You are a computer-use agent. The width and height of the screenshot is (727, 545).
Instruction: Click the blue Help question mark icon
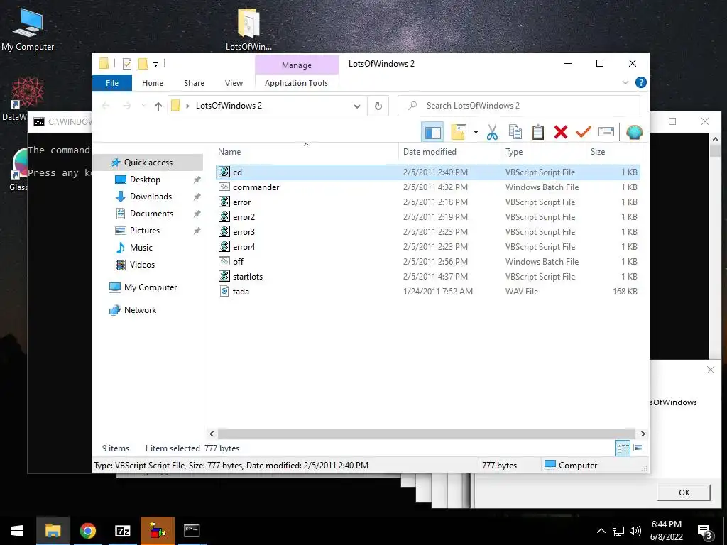[x=641, y=82]
